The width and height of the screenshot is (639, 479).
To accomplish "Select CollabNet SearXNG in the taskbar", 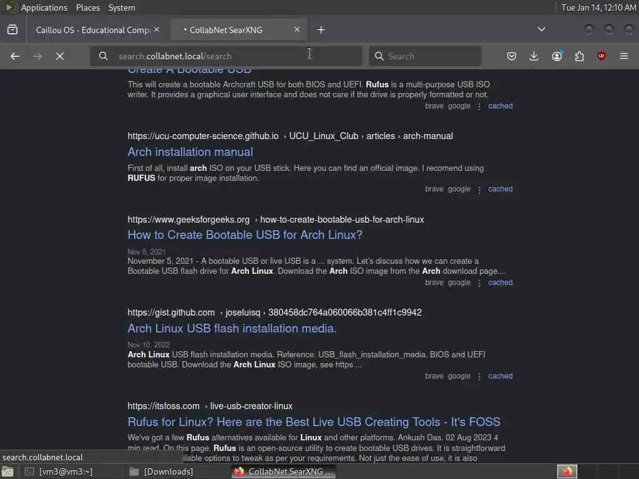I will point(284,472).
